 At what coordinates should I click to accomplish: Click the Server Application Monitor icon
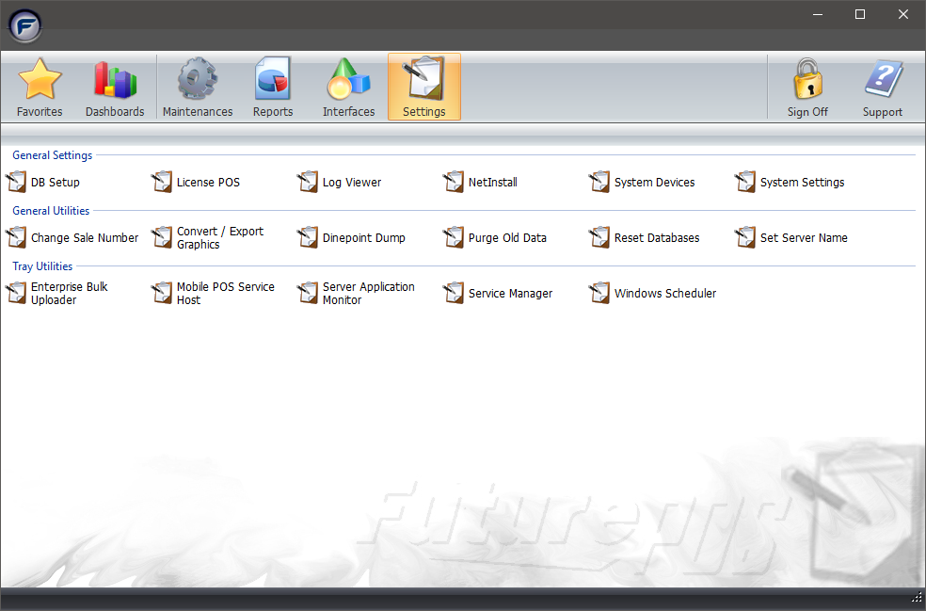308,293
